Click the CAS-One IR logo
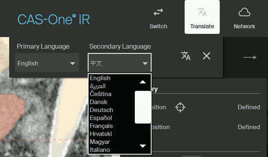 pos(54,19)
